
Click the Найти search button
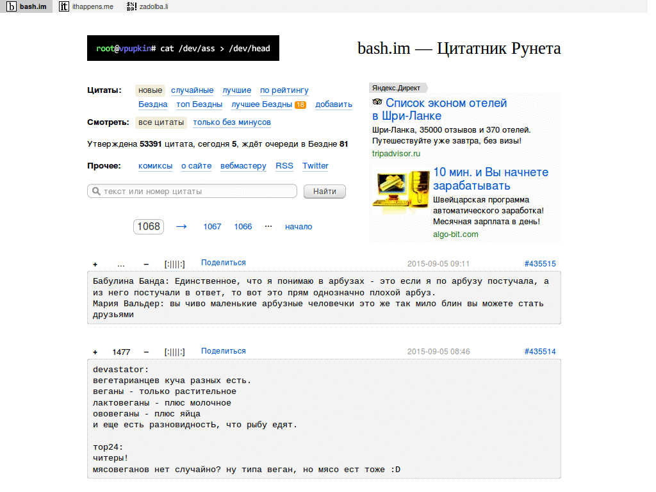click(325, 191)
